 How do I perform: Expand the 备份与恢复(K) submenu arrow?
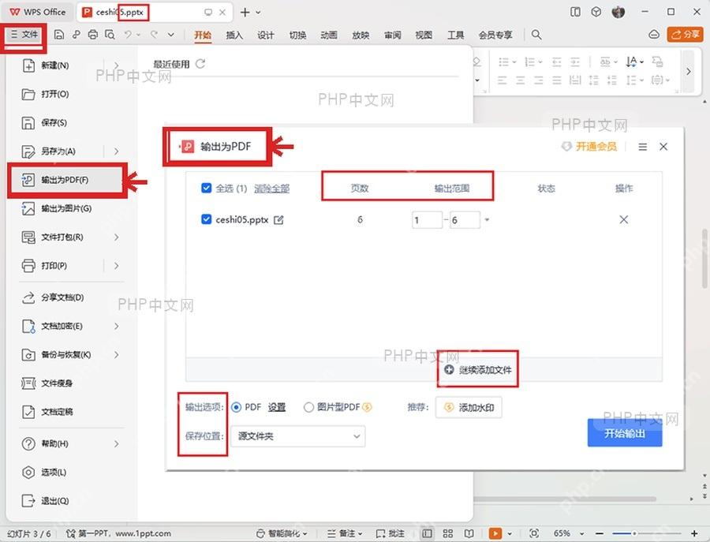click(117, 354)
